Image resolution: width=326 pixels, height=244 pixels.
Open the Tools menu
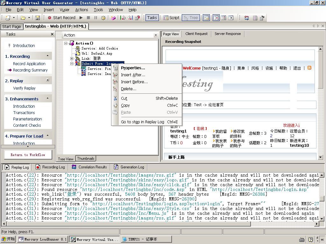(x=98, y=10)
